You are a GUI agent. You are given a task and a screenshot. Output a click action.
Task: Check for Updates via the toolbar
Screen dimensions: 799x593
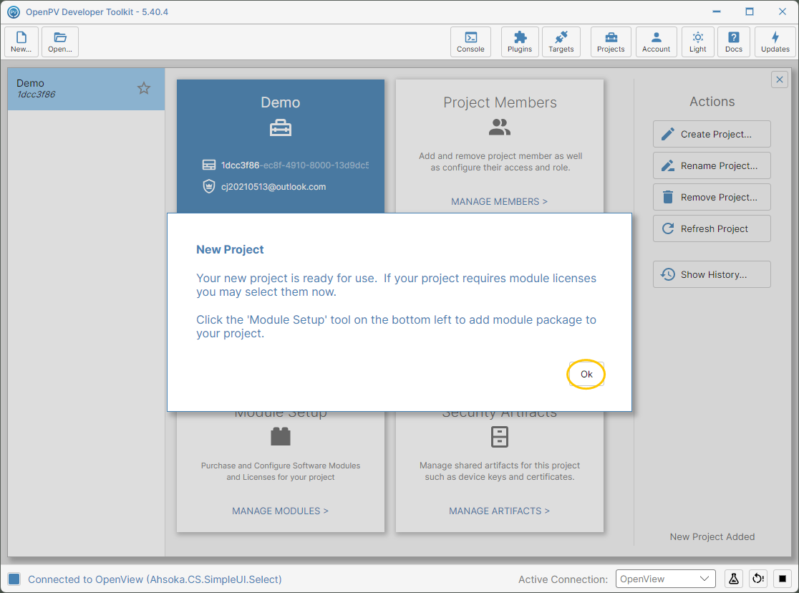pos(775,42)
